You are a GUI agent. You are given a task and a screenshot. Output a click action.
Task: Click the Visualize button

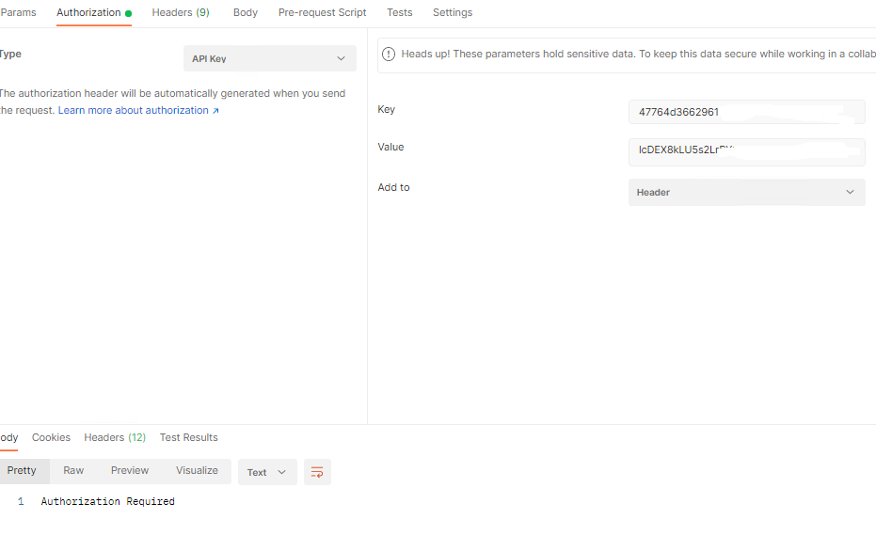coord(197,470)
